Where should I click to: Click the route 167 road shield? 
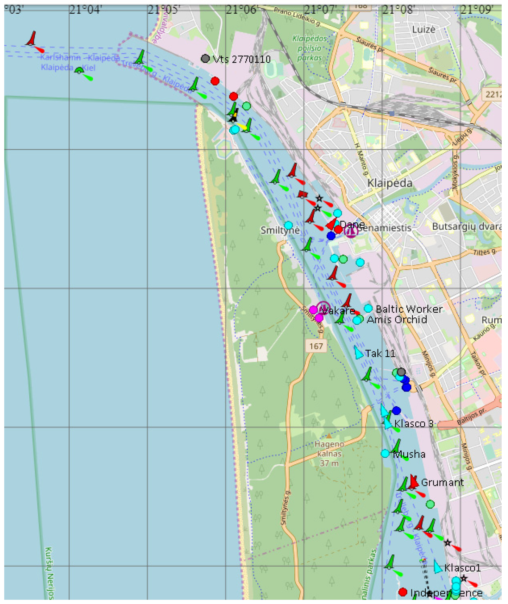click(316, 346)
